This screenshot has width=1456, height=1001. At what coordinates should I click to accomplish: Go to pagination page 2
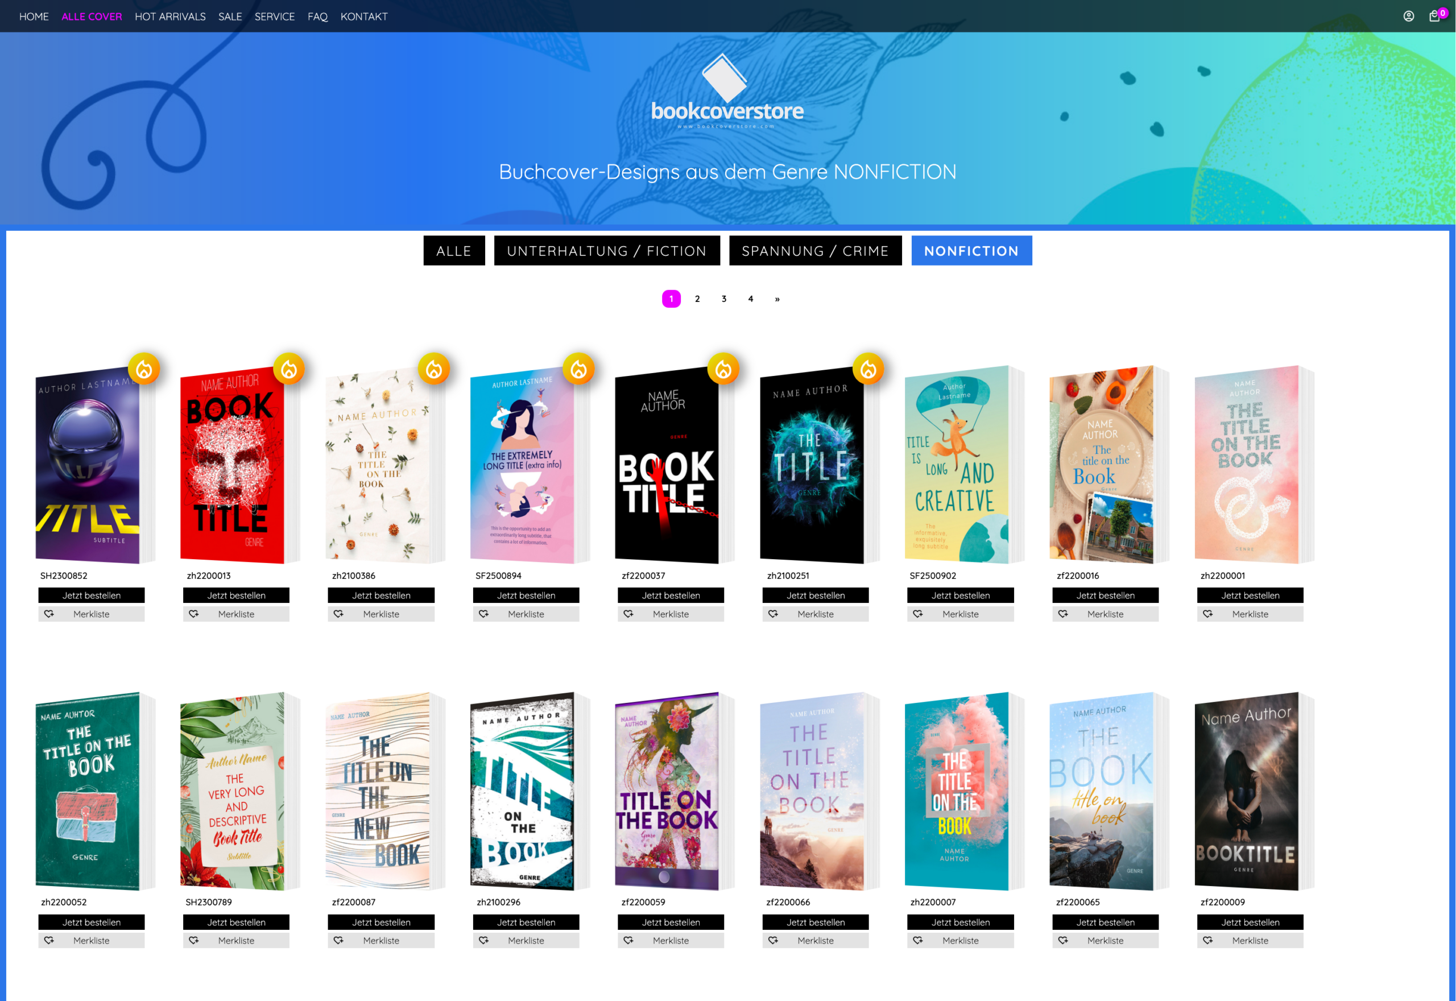(697, 299)
